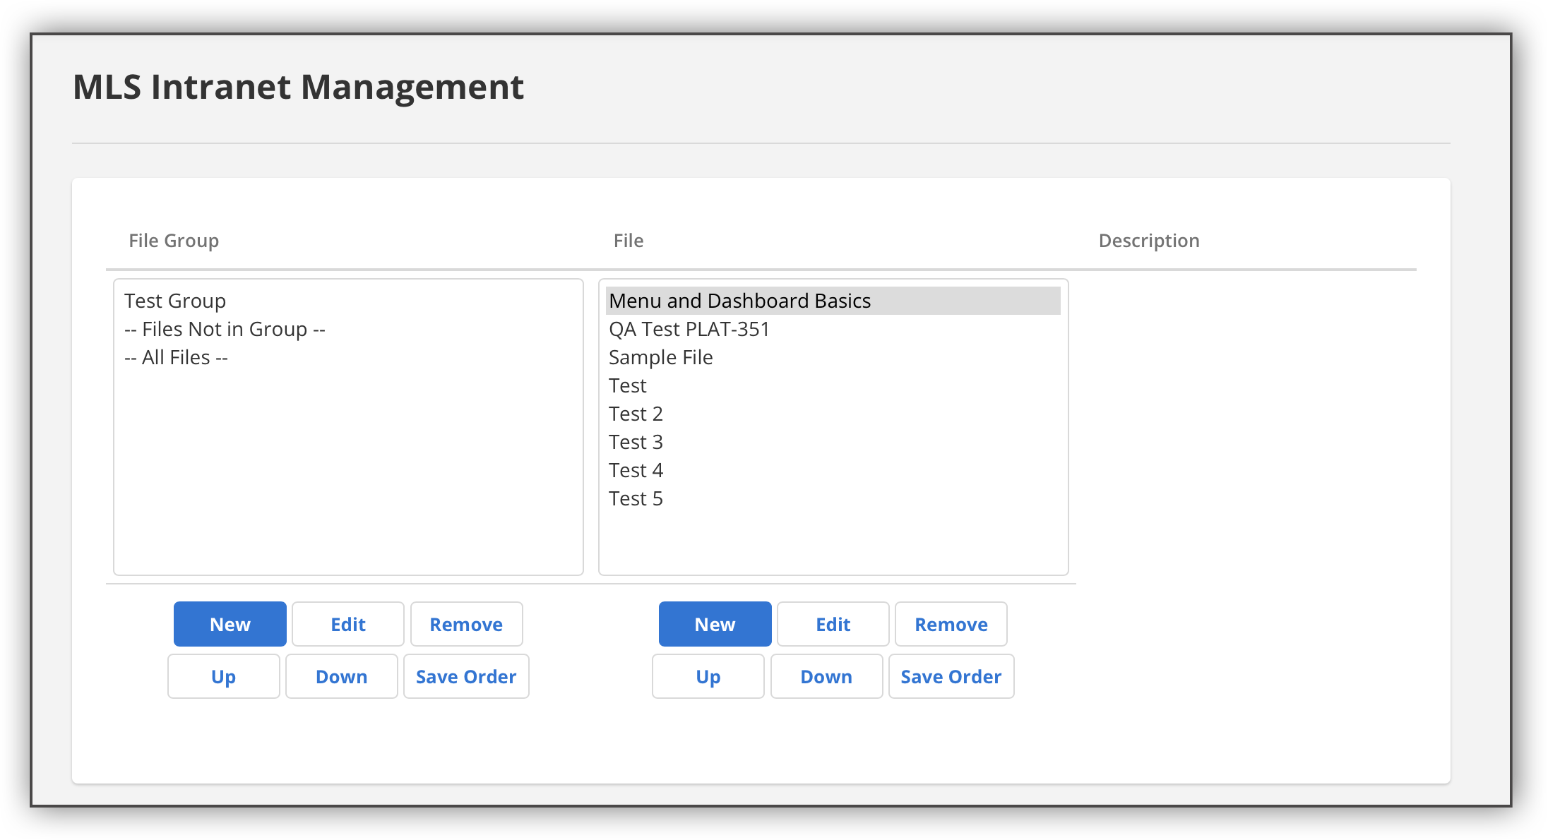The height and width of the screenshot is (840, 1548).
Task: Select Menu and Dashboard Basics file
Action: point(833,301)
